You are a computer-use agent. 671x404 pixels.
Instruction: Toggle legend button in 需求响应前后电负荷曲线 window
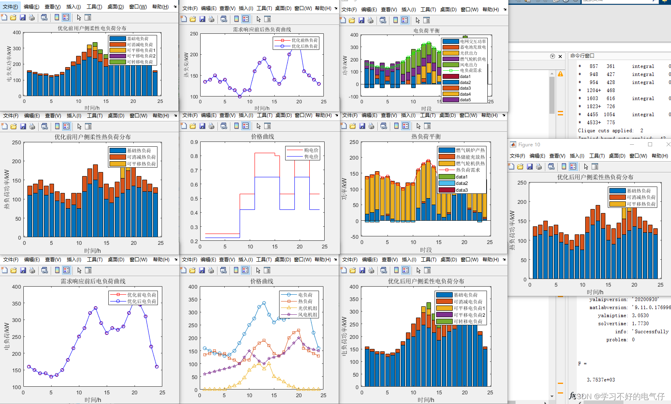pos(66,270)
